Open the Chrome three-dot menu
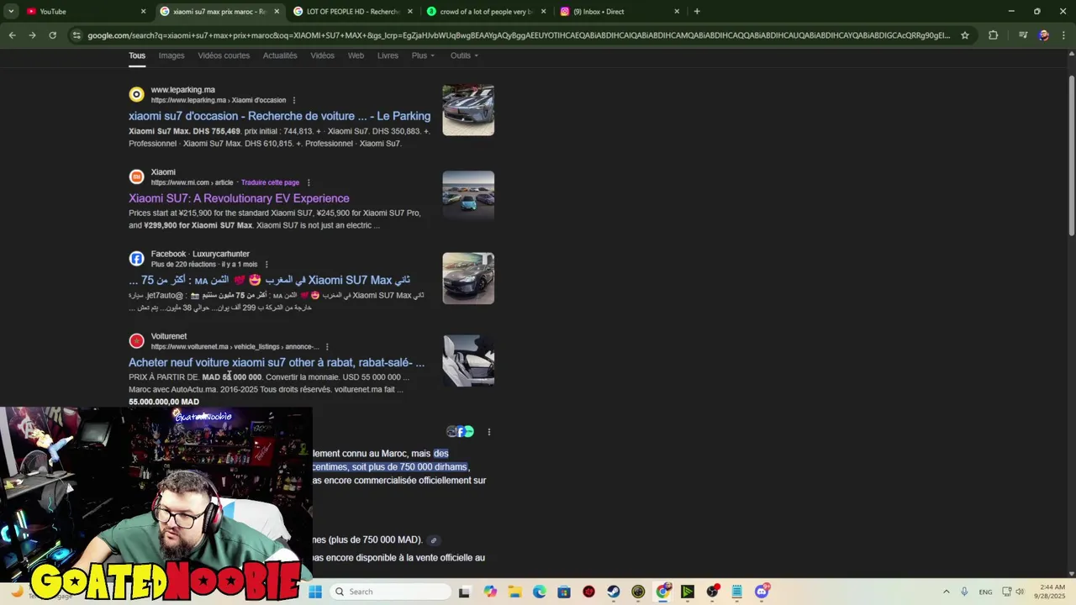Screen dimensions: 1076x605 tap(1063, 35)
